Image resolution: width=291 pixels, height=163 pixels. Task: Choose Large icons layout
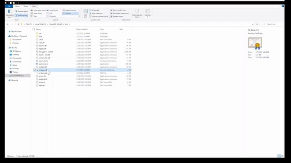[53, 10]
